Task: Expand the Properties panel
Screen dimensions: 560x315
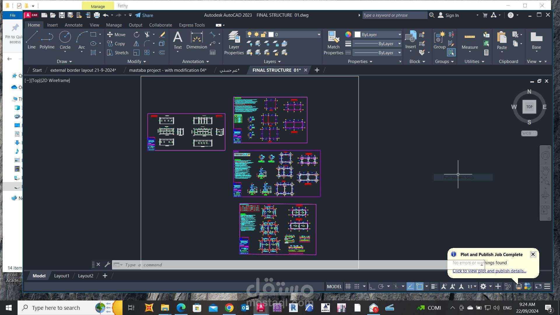Action: (x=360, y=61)
